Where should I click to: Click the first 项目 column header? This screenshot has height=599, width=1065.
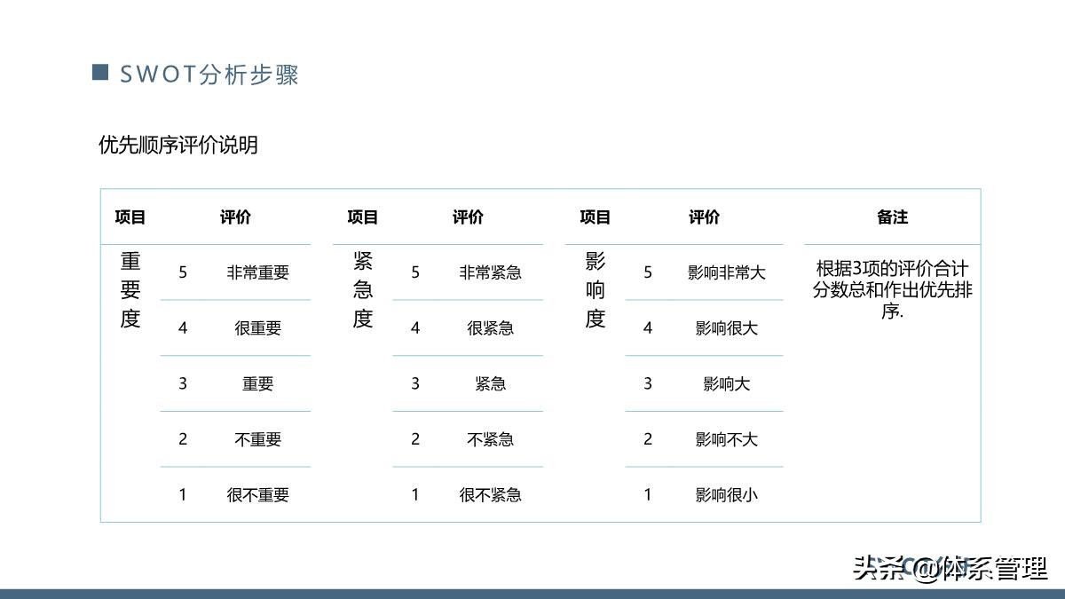pyautogui.click(x=130, y=217)
